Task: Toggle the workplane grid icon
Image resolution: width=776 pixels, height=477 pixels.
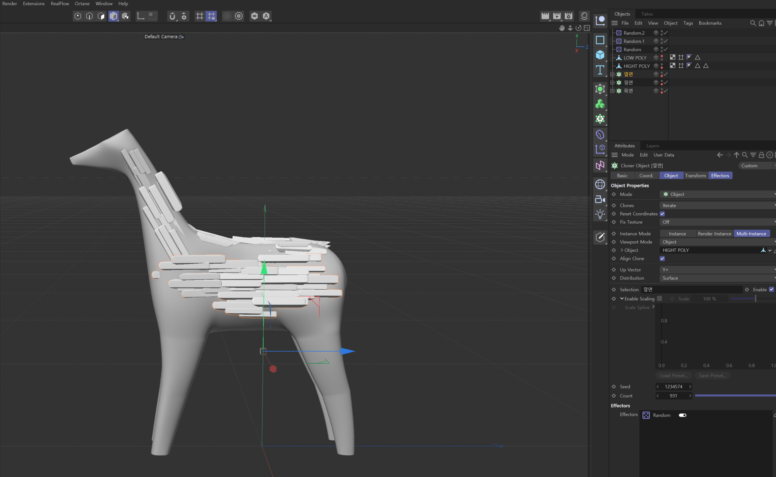Action: (x=200, y=16)
